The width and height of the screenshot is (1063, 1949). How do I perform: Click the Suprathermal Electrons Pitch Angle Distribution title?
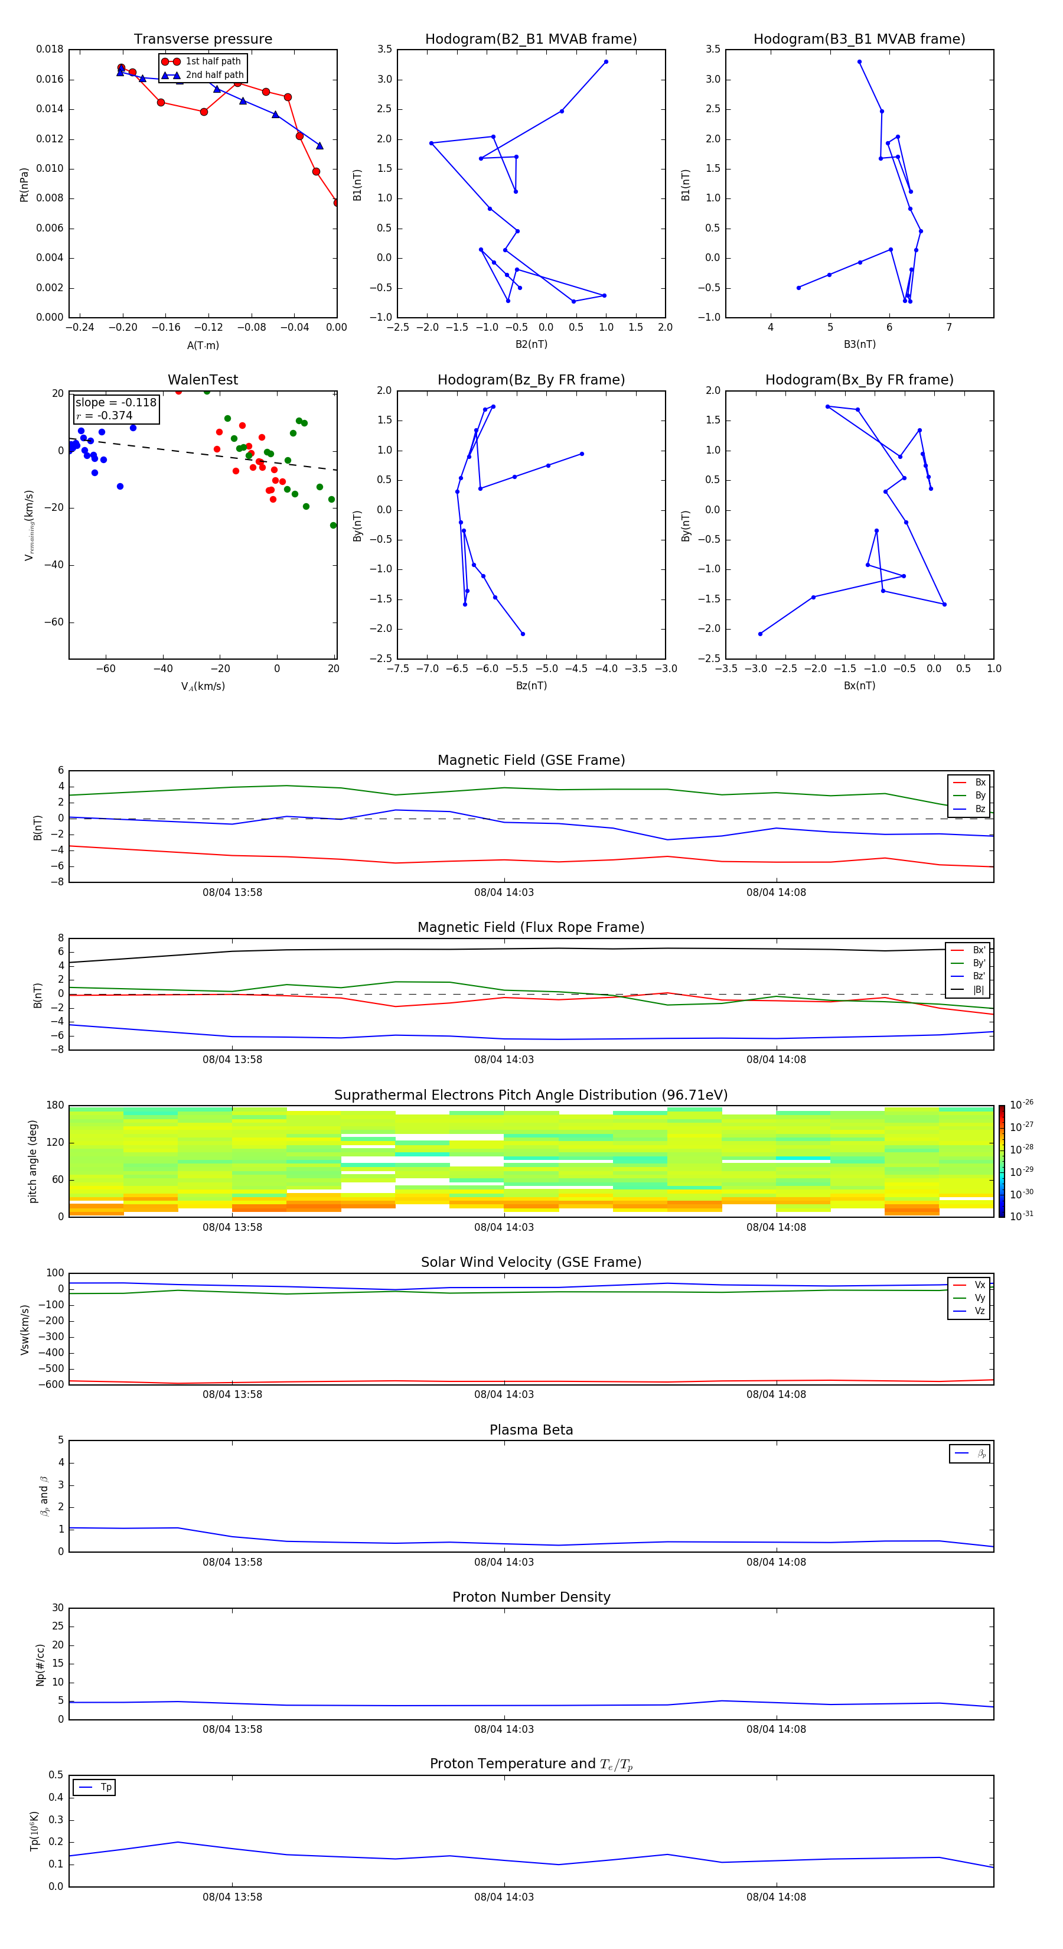(x=531, y=1096)
